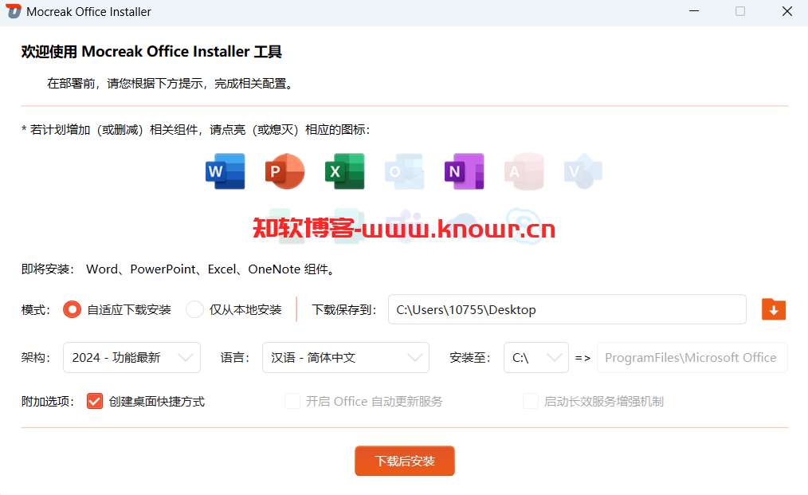808x495 pixels.
Task: Toggle the Excel component icon
Action: (x=345, y=171)
